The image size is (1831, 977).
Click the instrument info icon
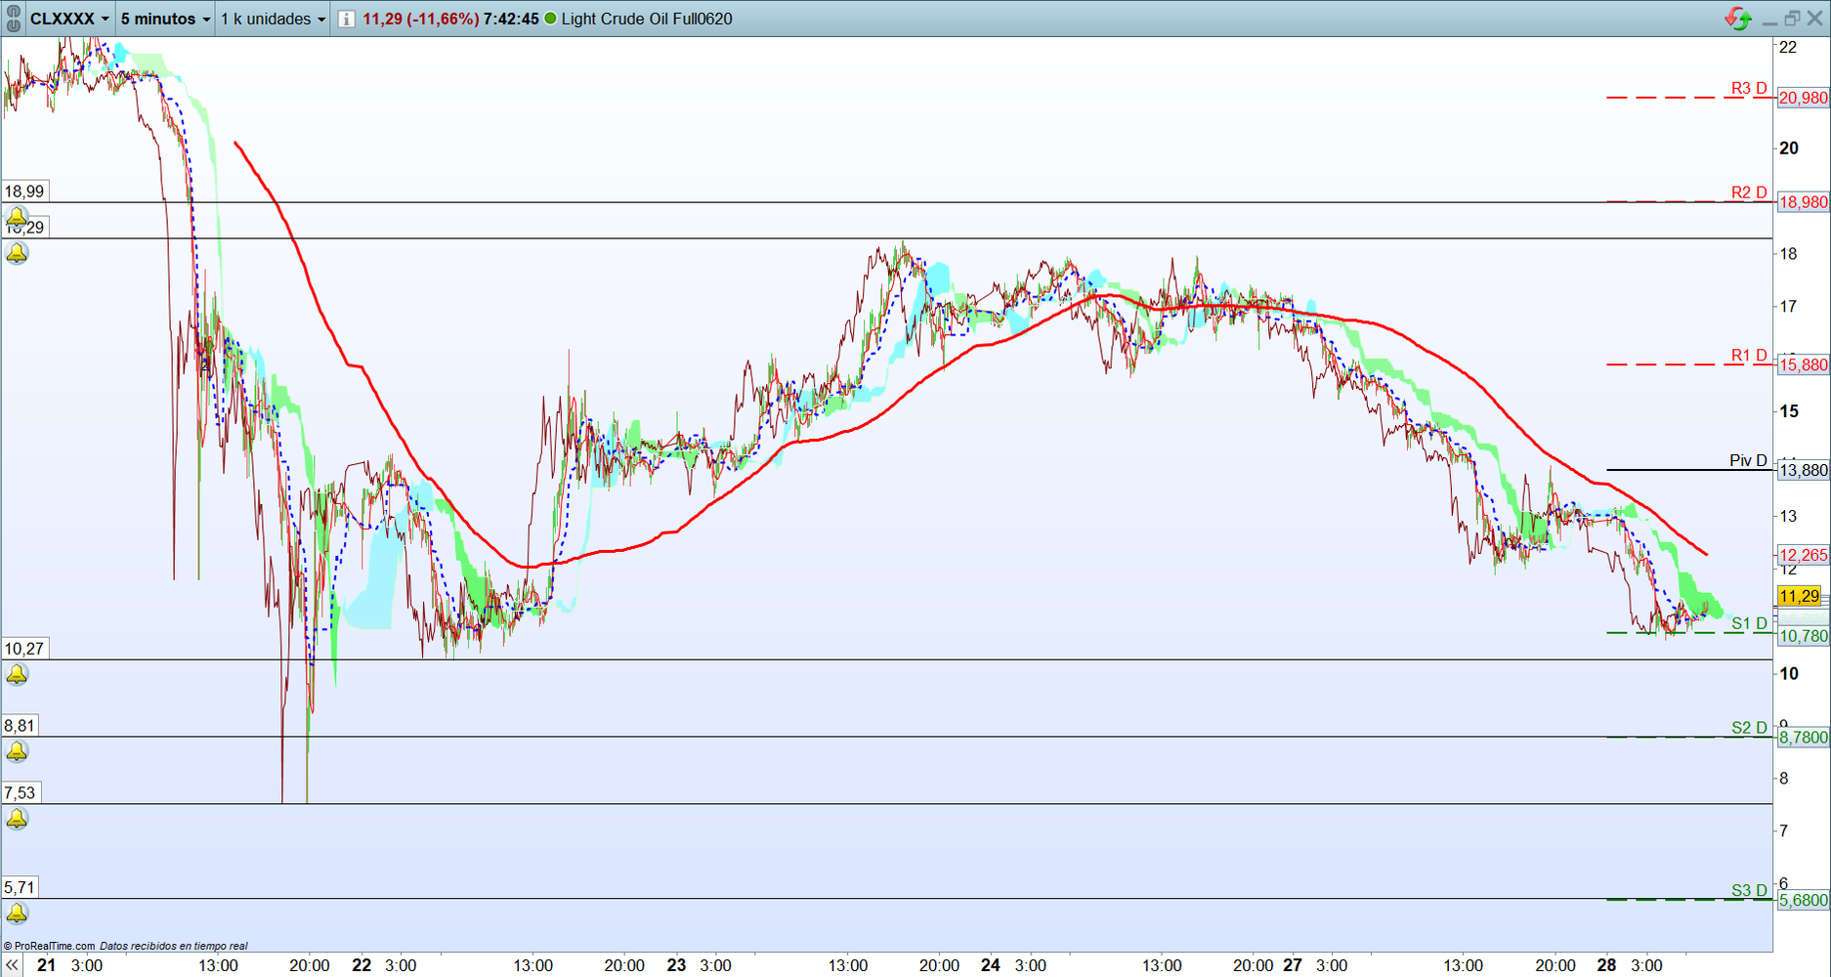click(x=346, y=19)
